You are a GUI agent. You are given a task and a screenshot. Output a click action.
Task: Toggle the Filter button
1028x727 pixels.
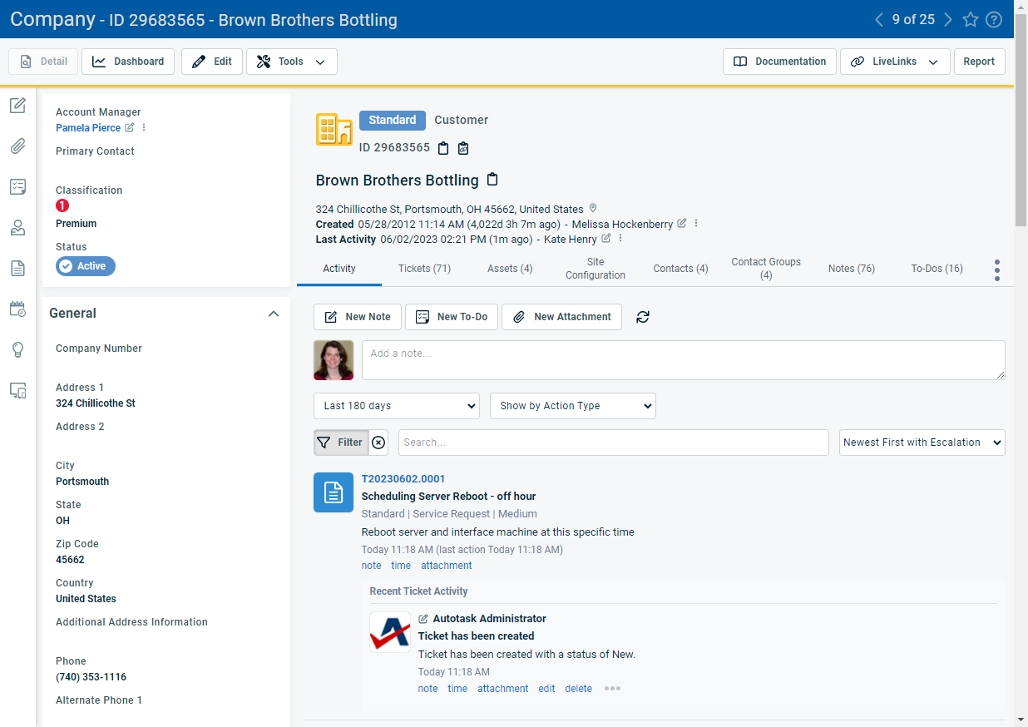[x=341, y=443]
